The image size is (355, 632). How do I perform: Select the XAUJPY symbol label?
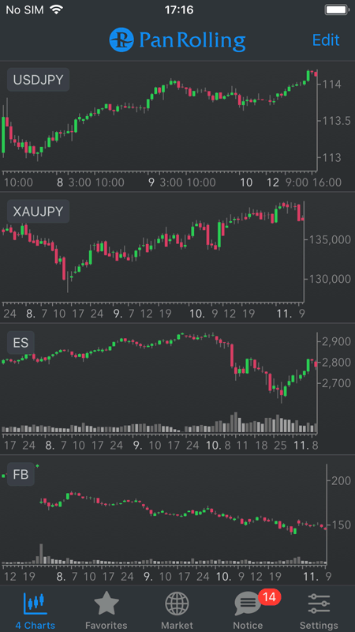pyautogui.click(x=38, y=211)
